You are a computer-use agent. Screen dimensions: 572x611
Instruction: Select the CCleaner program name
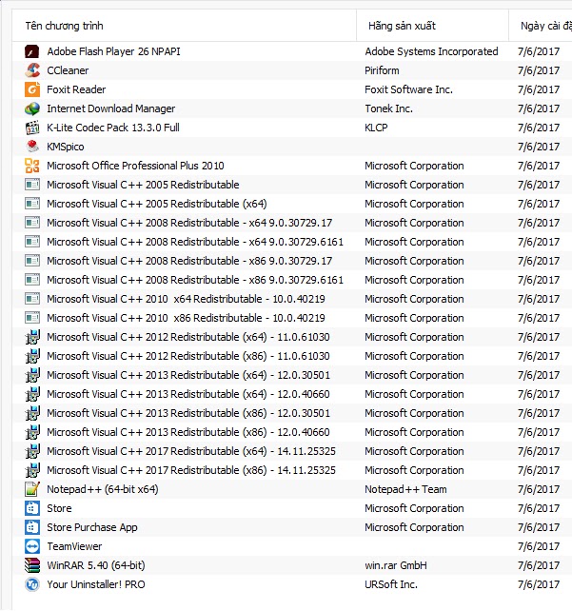coord(68,70)
